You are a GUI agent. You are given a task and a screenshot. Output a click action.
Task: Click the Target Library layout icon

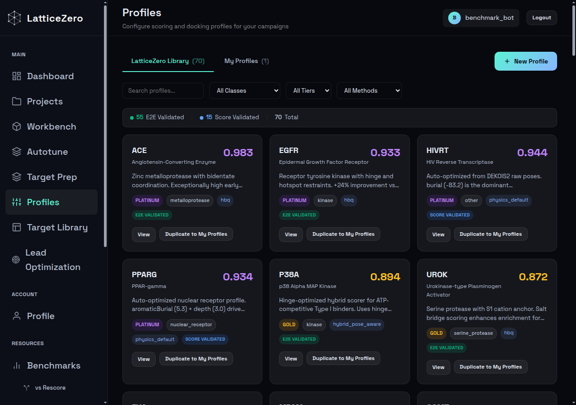point(17,227)
